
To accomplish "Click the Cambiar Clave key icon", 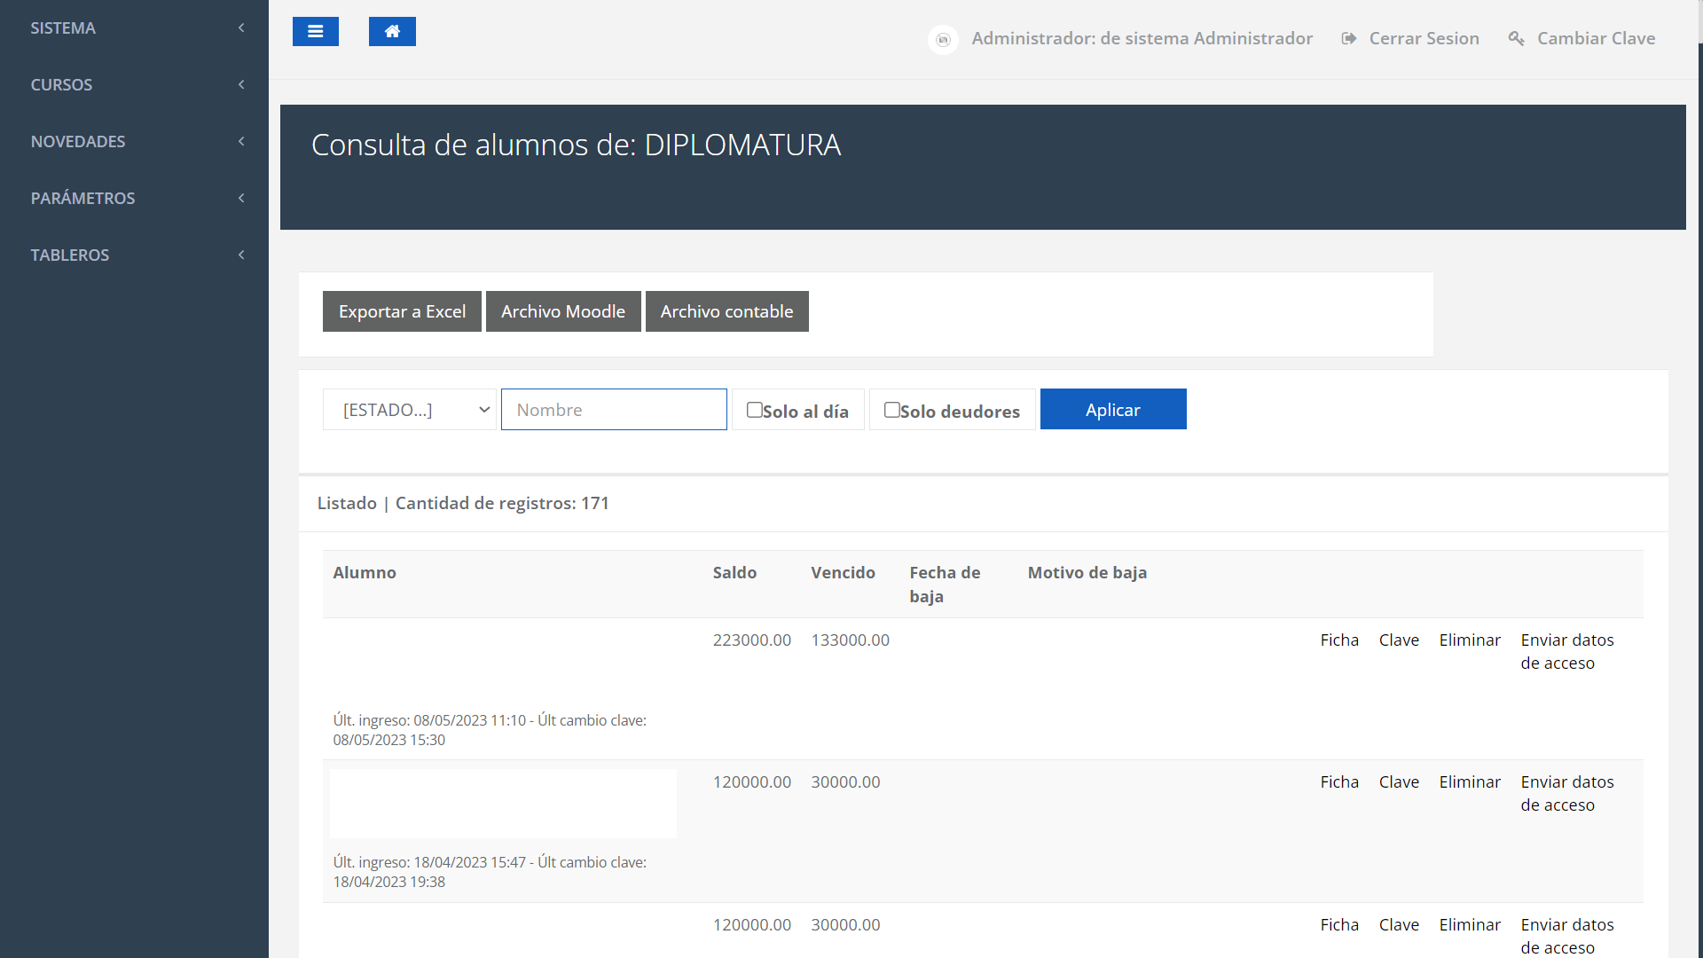I will (1517, 38).
